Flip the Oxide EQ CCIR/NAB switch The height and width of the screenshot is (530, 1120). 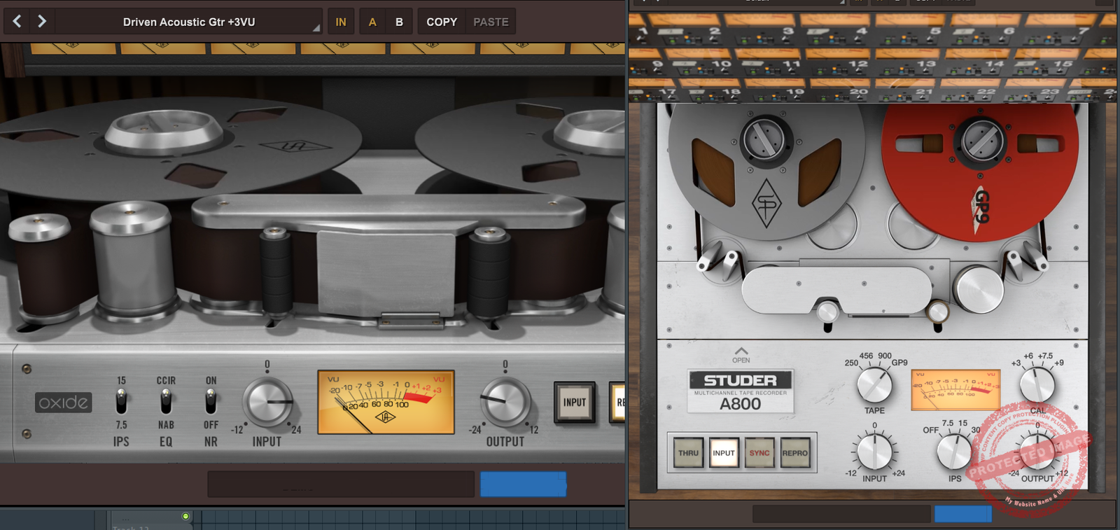(x=166, y=402)
